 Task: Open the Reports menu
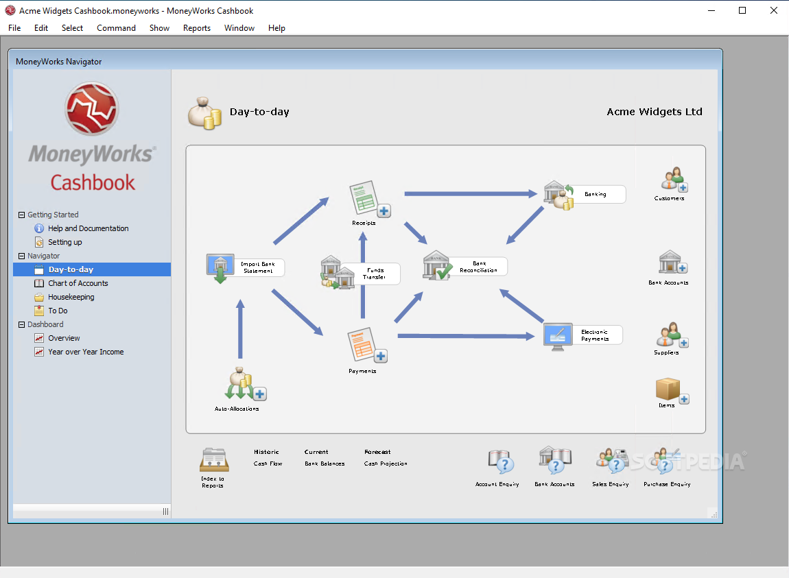(x=197, y=28)
